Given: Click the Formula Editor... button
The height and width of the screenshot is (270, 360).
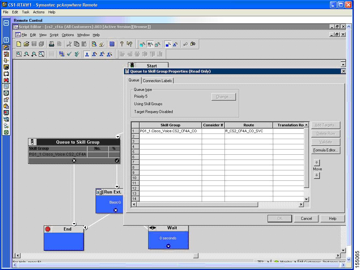Looking at the screenshot, I should [x=325, y=150].
